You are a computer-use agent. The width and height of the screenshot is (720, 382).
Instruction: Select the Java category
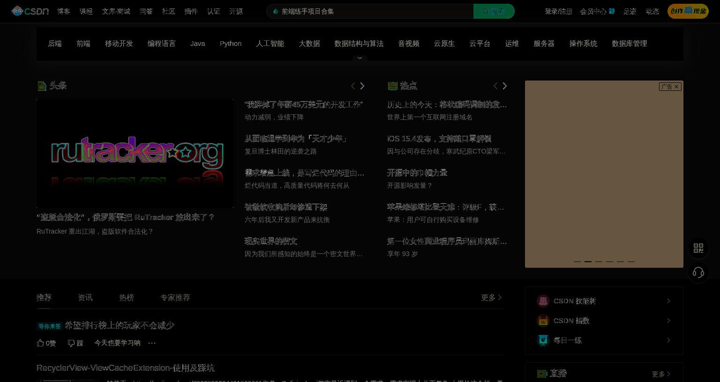[198, 44]
